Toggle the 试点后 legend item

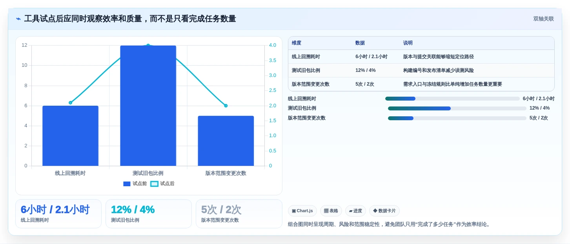tap(162, 184)
